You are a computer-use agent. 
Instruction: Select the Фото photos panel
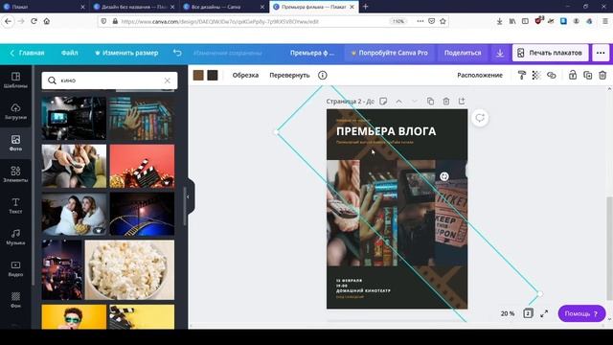click(x=15, y=143)
